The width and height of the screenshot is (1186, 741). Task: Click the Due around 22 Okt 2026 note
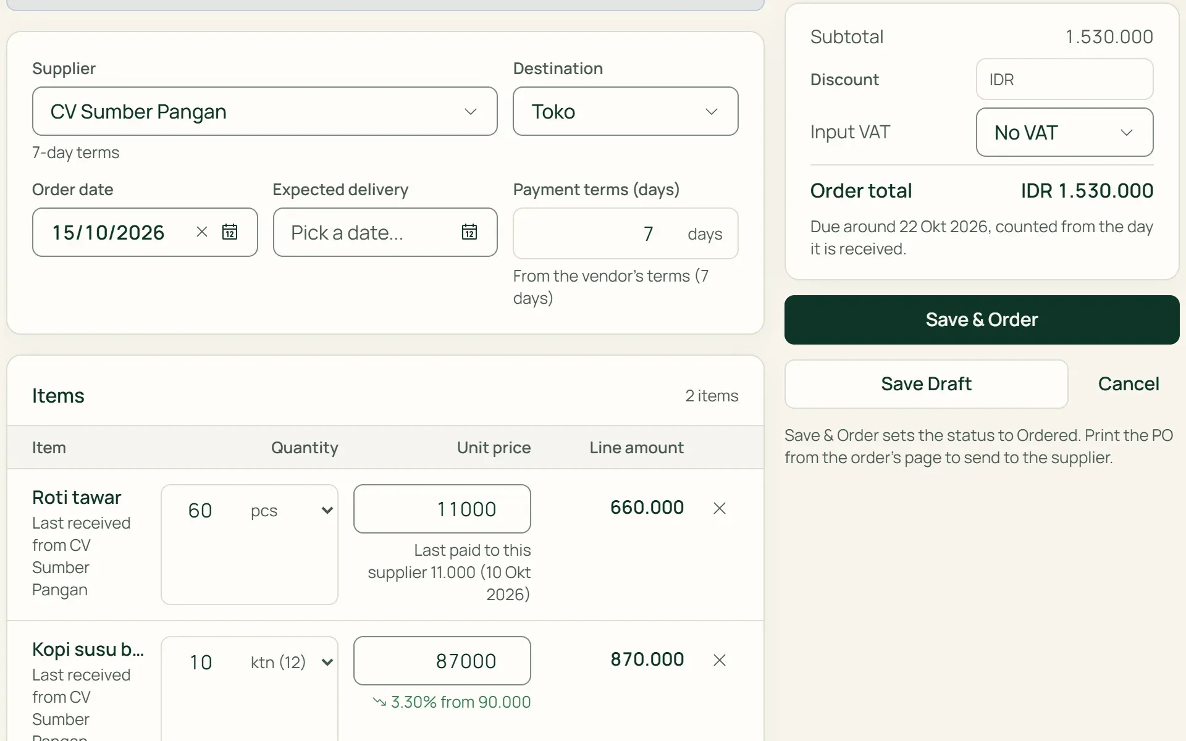982,238
